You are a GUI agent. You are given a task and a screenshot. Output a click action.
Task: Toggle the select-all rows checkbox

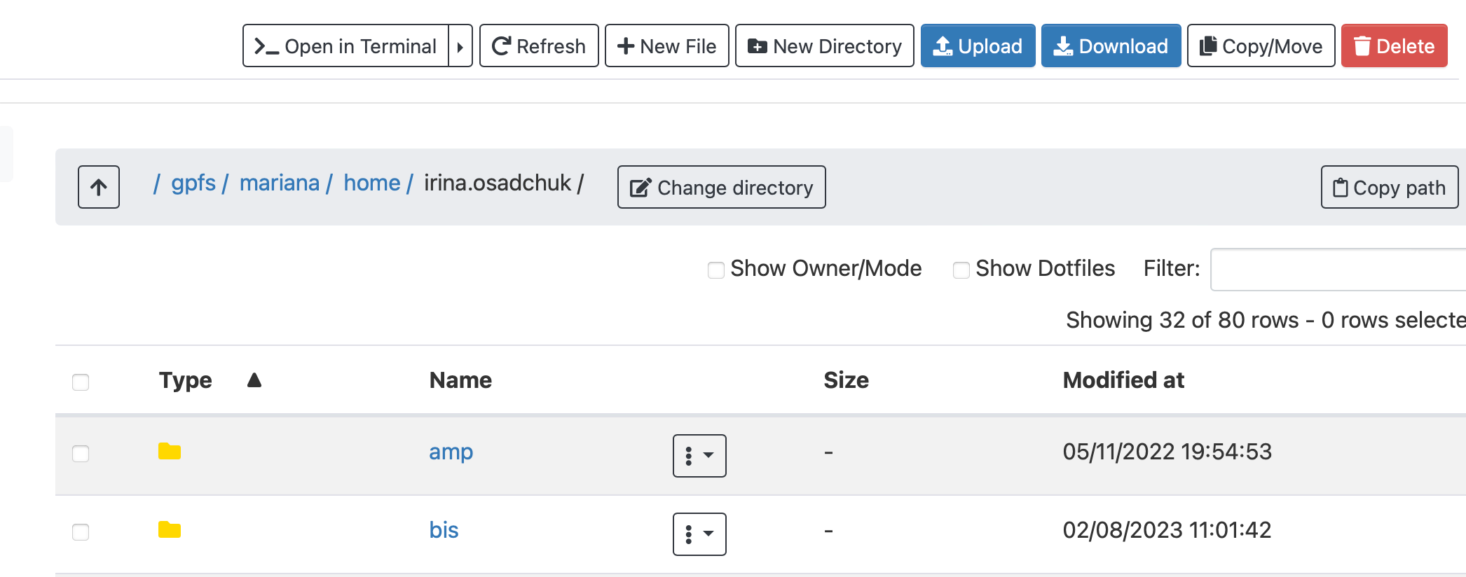point(81,382)
